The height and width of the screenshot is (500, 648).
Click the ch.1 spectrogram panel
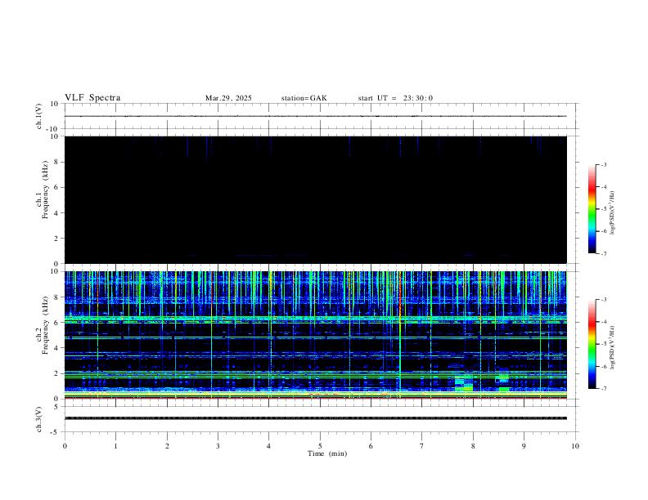pyautogui.click(x=316, y=199)
